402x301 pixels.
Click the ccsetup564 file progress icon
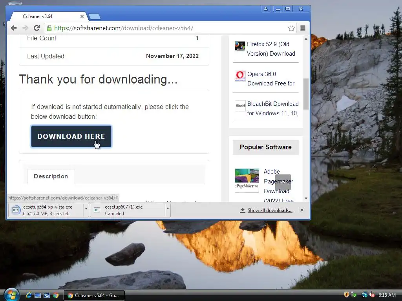click(x=15, y=210)
